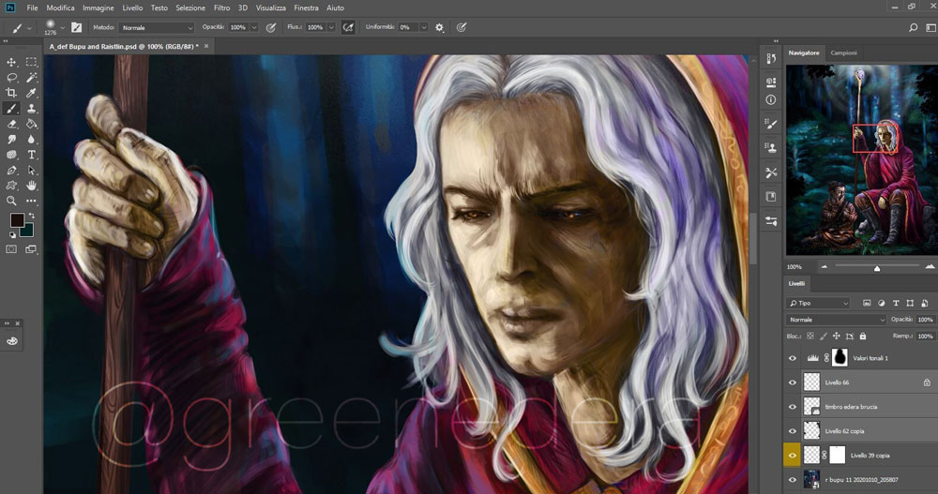Open the layer filter Tipo dropdown
The width and height of the screenshot is (938, 494).
tap(818, 303)
